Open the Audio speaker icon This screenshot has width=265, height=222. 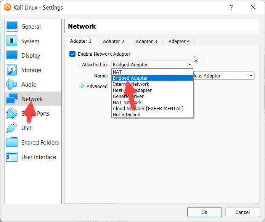12,84
